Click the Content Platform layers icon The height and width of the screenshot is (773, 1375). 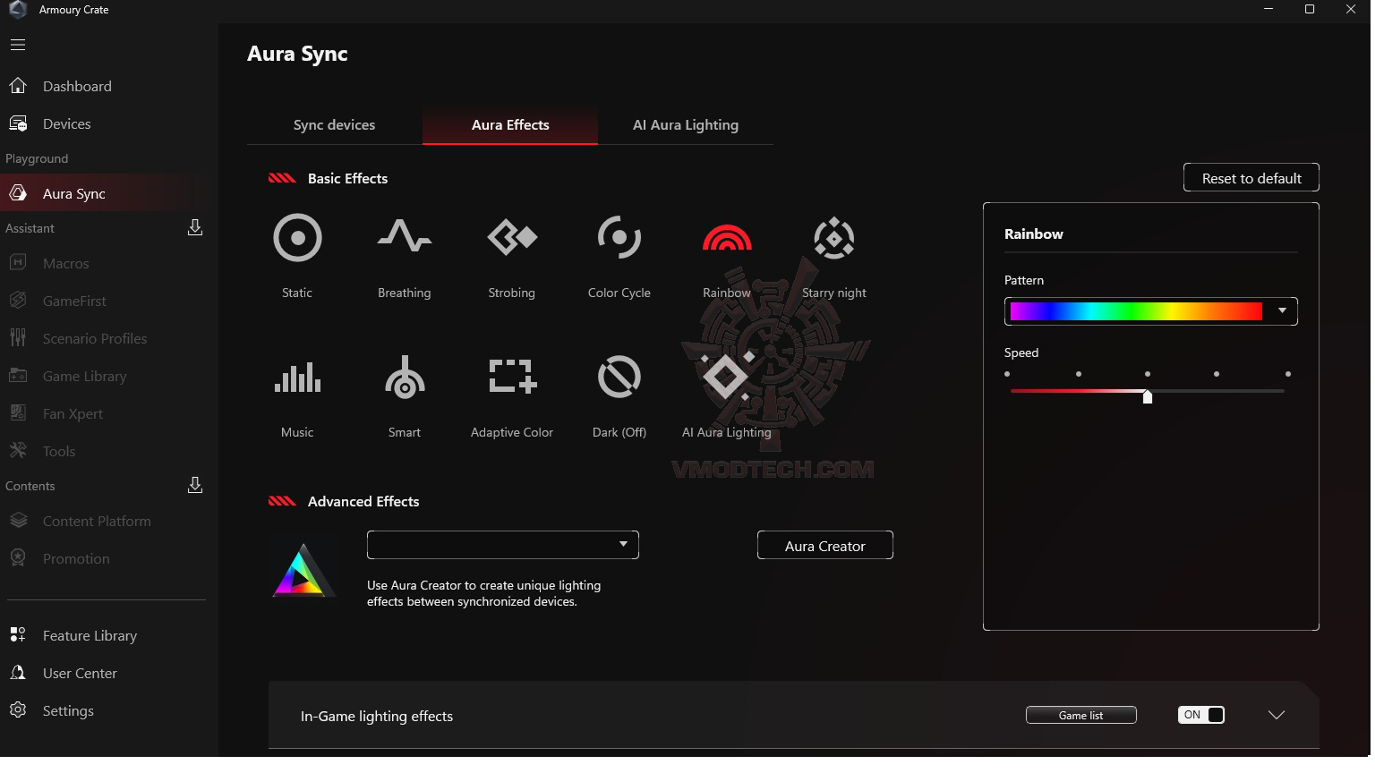pos(18,521)
